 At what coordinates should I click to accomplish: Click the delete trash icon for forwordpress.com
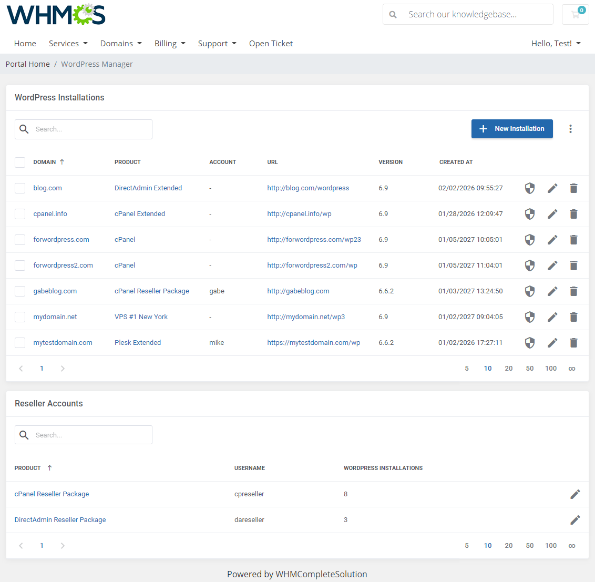tap(573, 240)
